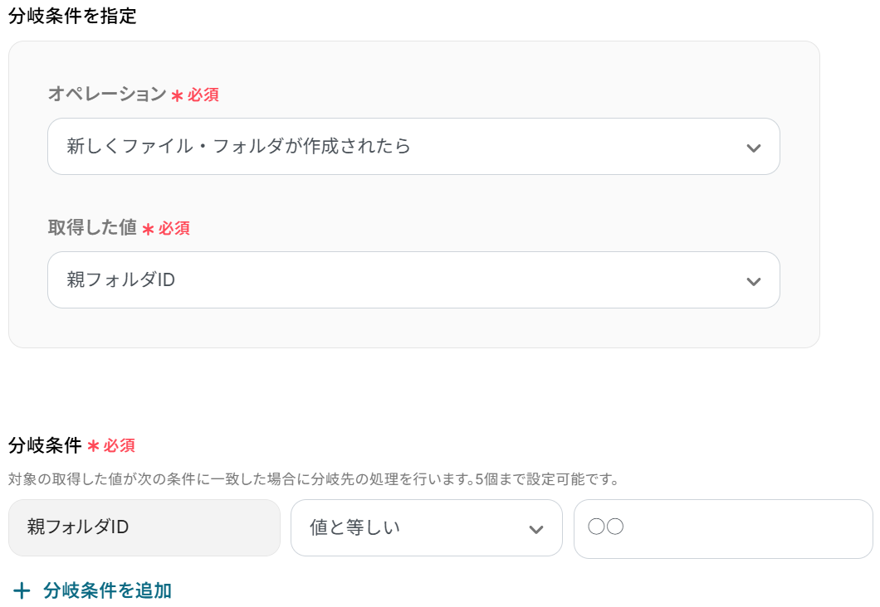Focus the ○○ comparison value input field
The width and height of the screenshot is (880, 607).
(x=722, y=527)
